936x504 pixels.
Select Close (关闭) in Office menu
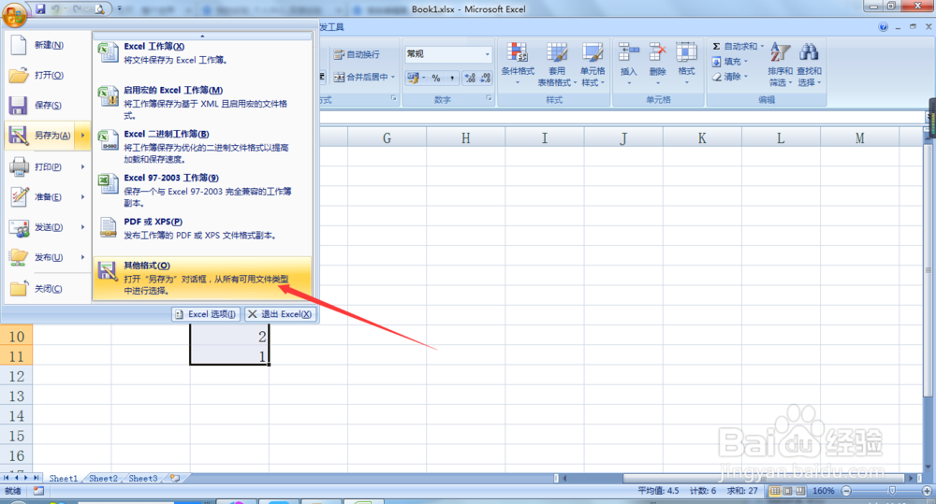click(47, 289)
